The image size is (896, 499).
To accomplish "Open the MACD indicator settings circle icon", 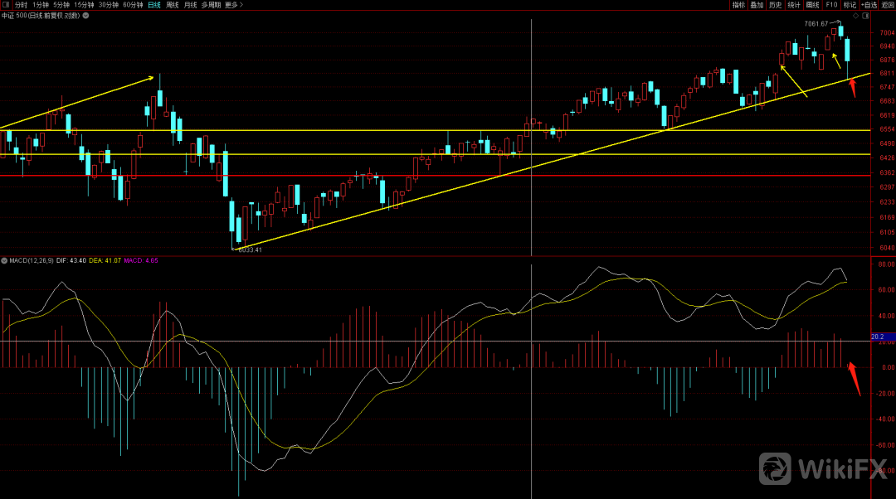I will coord(4,260).
